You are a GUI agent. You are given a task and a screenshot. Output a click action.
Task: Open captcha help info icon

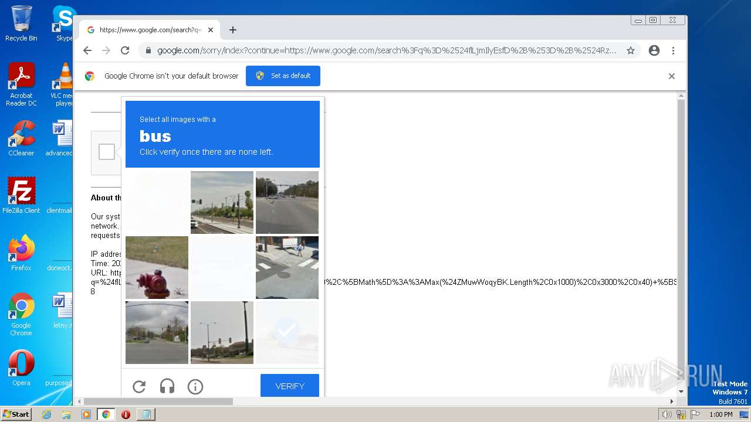[x=195, y=386]
